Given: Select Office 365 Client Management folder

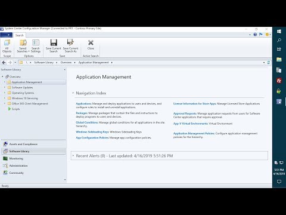Looking at the screenshot, I should click(x=30, y=103).
